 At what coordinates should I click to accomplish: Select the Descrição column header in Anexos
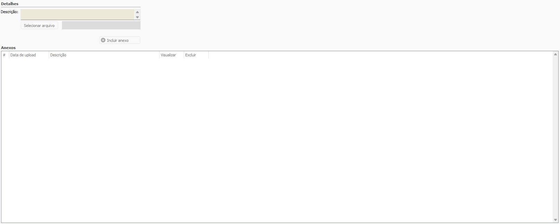58,55
